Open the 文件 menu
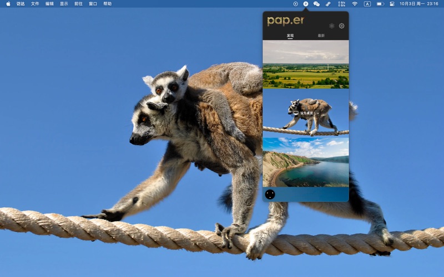Image resolution: width=444 pixels, height=277 pixels. tap(35, 4)
